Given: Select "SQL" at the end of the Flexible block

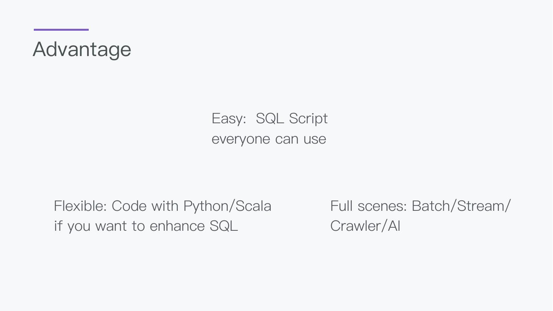Looking at the screenshot, I should [x=224, y=226].
